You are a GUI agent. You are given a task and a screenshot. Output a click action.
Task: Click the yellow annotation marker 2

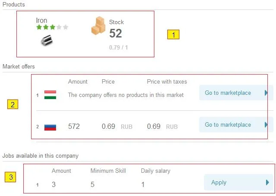point(13,104)
